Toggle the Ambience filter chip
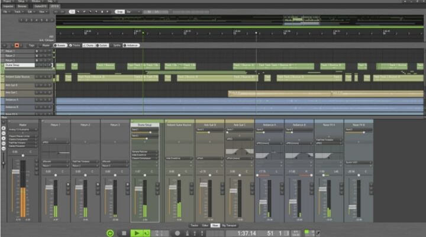This screenshot has width=426, height=237. (131, 45)
